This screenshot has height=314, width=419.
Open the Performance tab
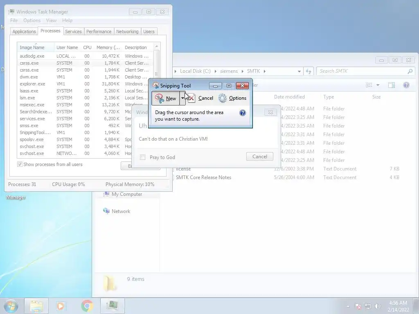coord(99,31)
